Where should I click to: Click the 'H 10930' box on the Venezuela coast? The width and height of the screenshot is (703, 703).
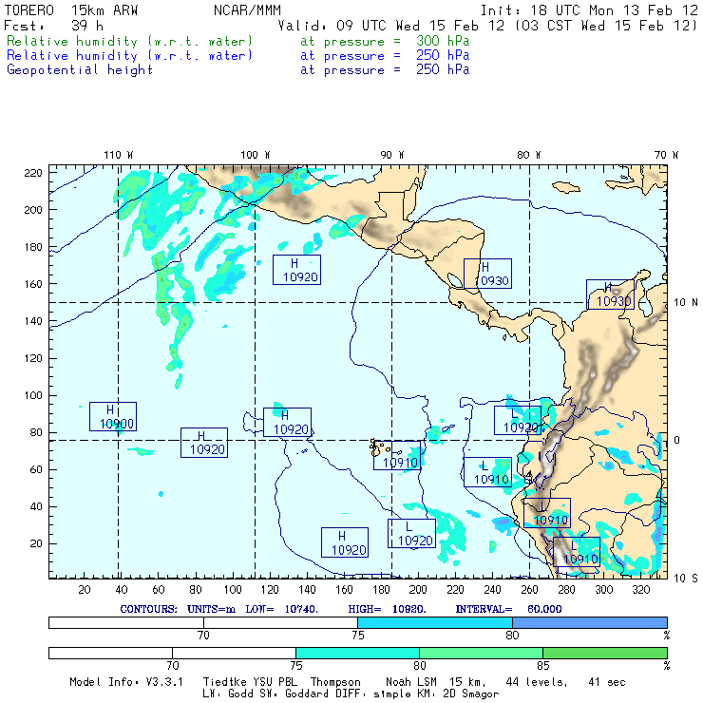pos(610,294)
